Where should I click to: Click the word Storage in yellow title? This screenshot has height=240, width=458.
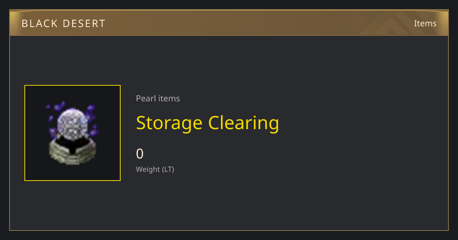[169, 123]
